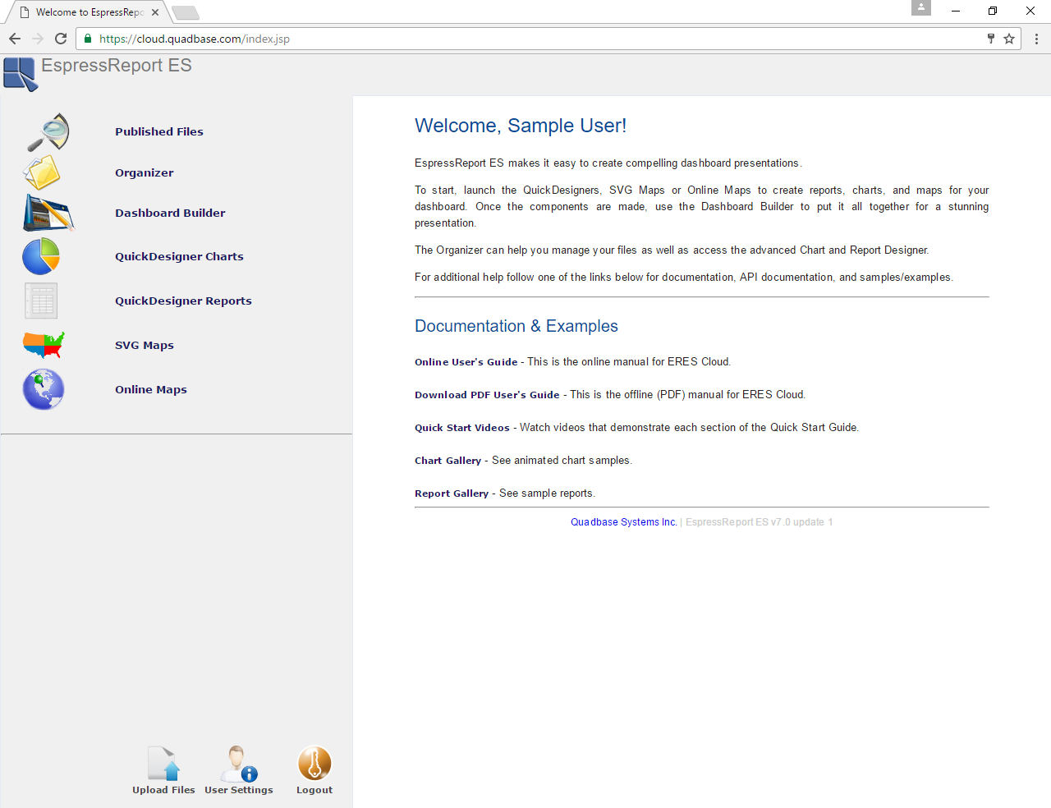Click the Upload Files icon
This screenshot has height=808, width=1051.
(x=163, y=763)
